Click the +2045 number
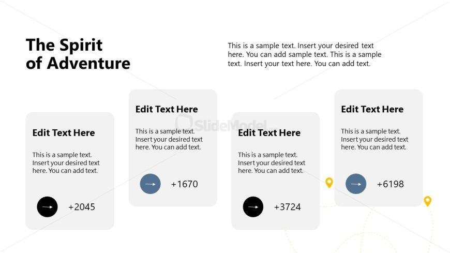 (x=82, y=207)
